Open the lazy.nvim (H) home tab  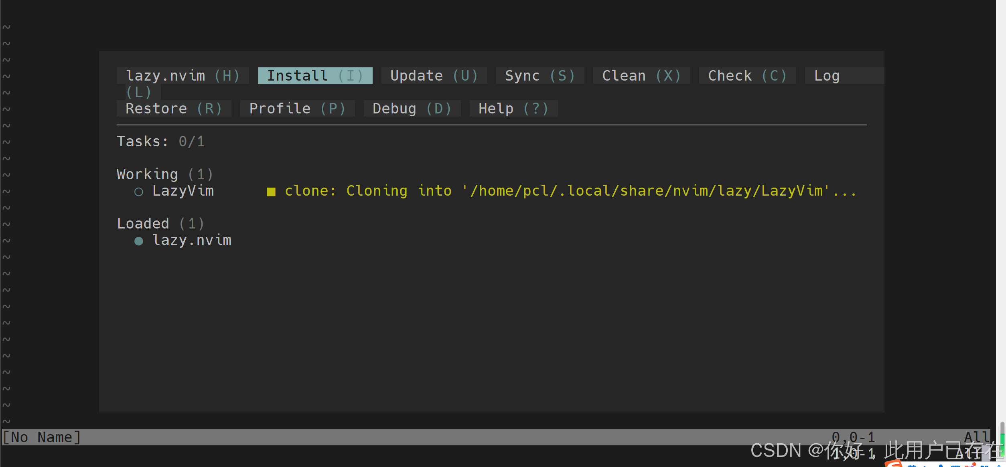183,76
